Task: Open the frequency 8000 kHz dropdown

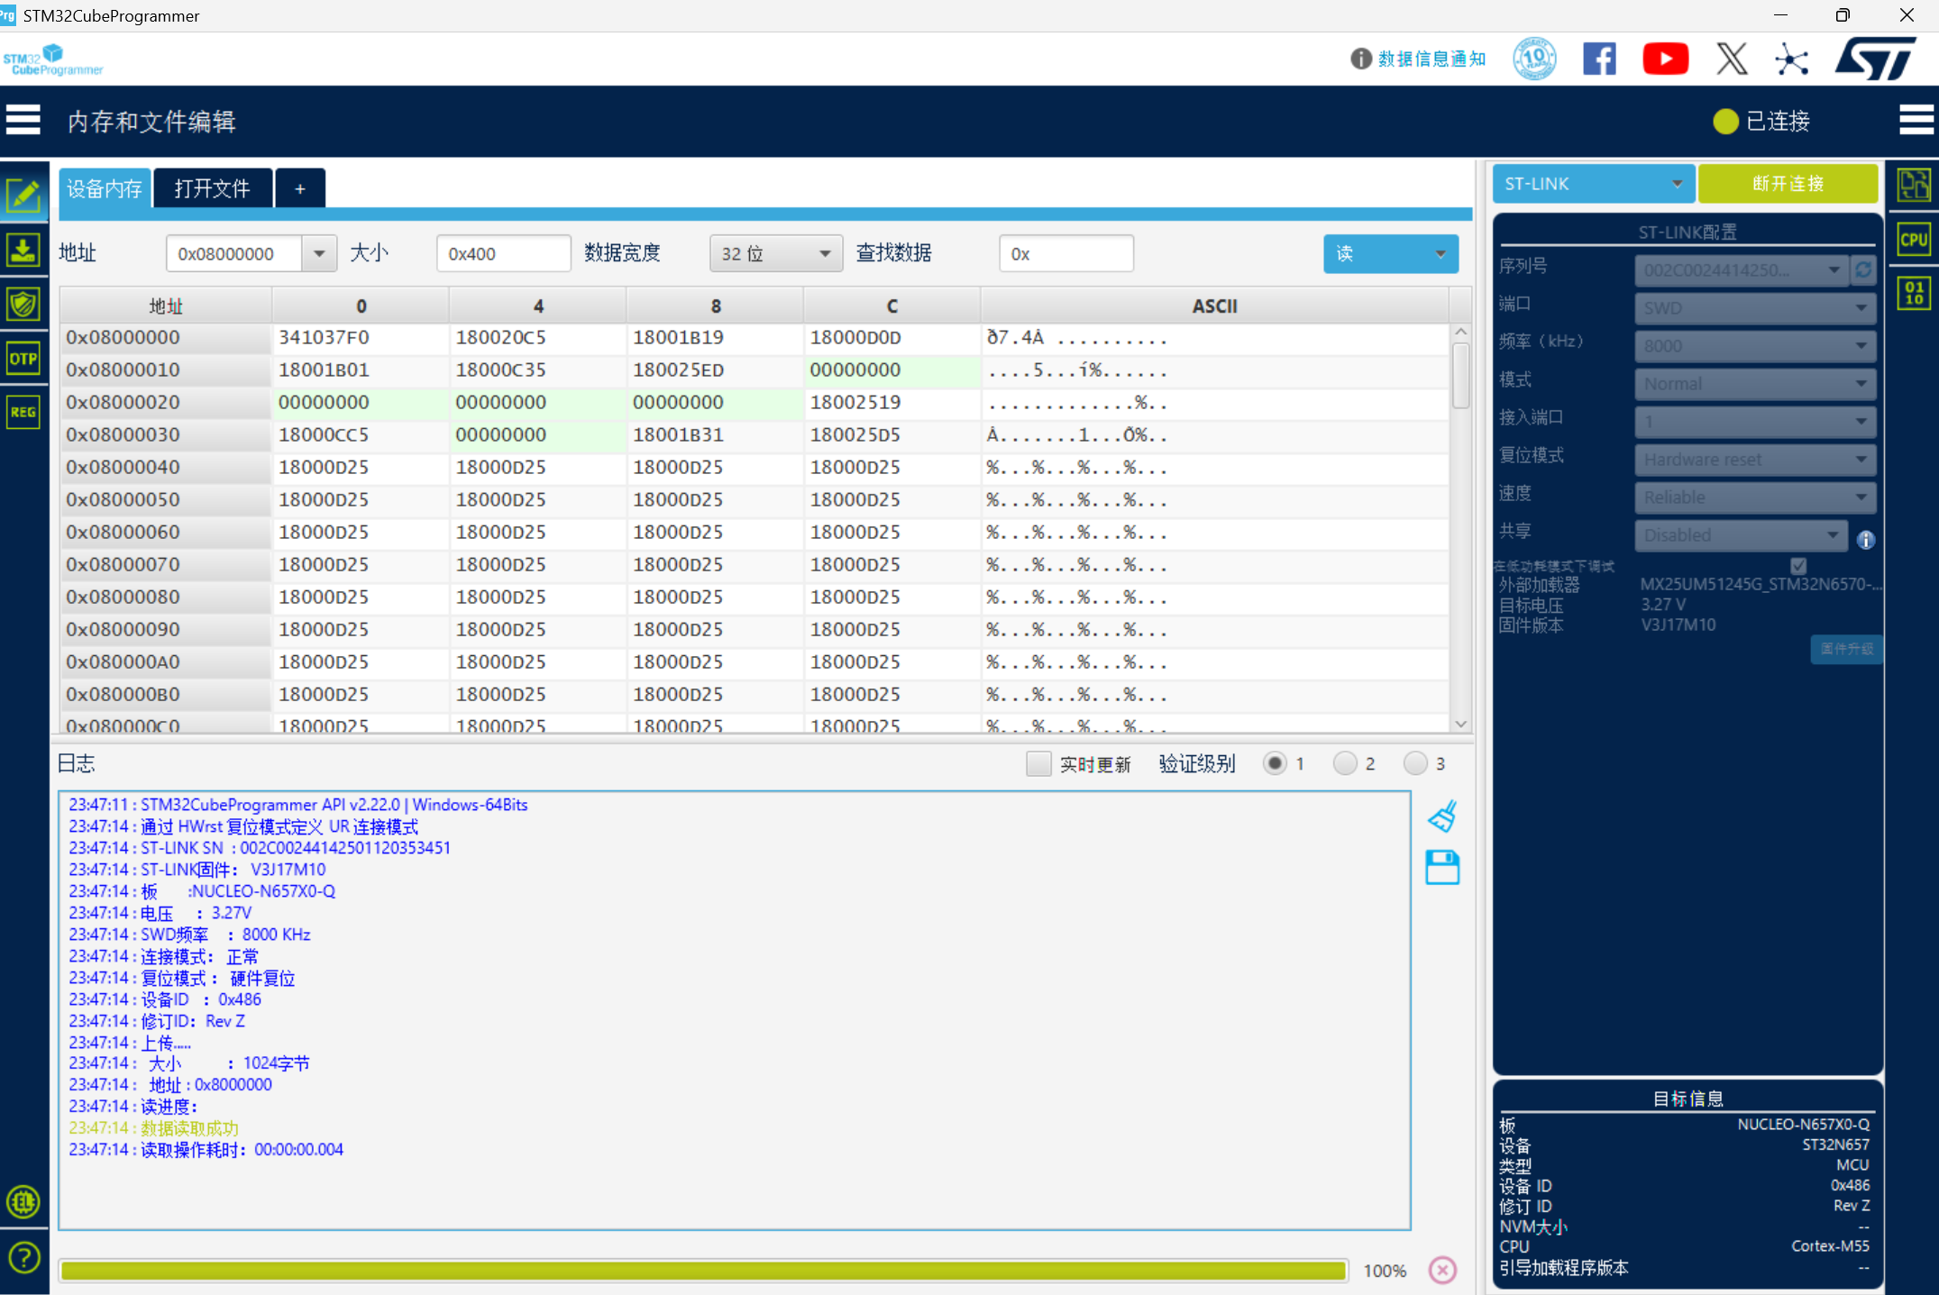Action: point(1755,346)
